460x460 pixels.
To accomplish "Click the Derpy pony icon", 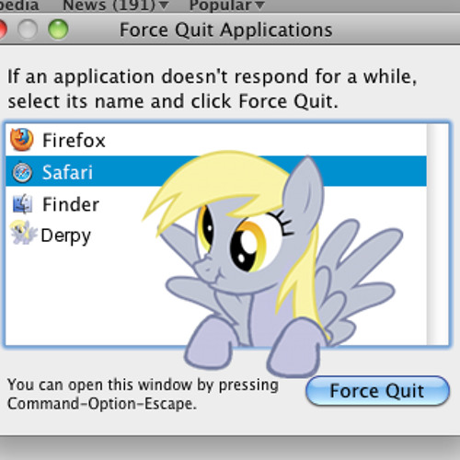I will click(x=23, y=233).
